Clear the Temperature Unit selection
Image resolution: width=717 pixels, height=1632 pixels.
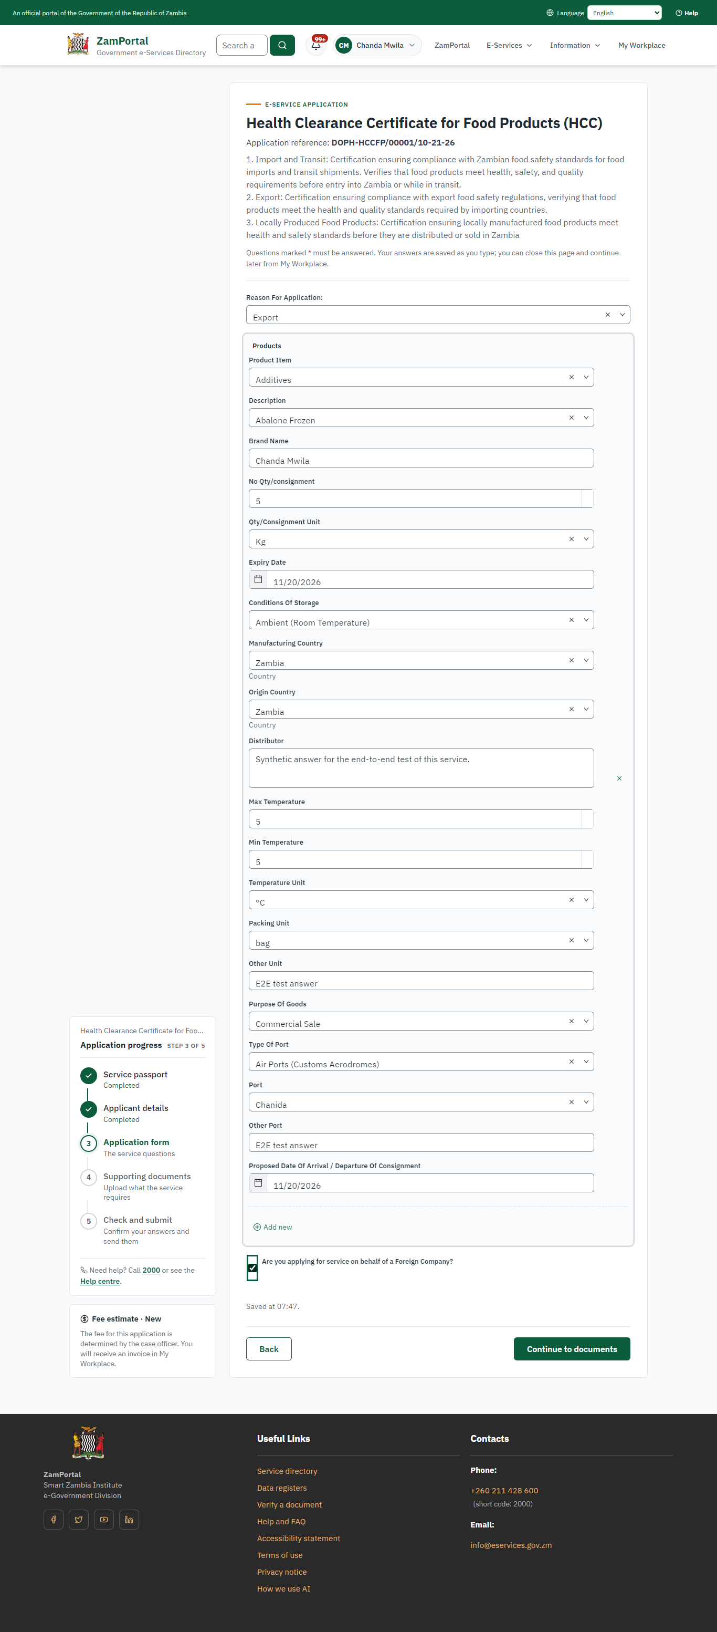pos(572,900)
